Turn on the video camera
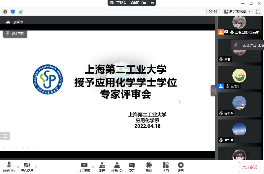Screen dimensions: 264x174 (x=27, y=165)
